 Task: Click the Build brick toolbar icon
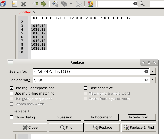coord(64,4)
